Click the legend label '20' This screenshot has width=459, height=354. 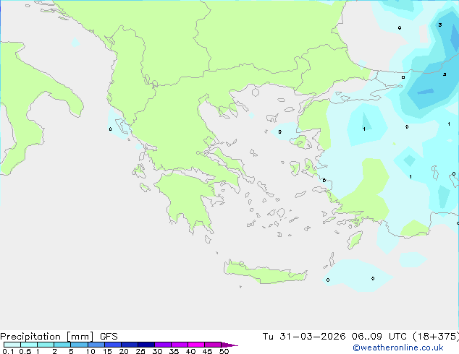point(124,351)
